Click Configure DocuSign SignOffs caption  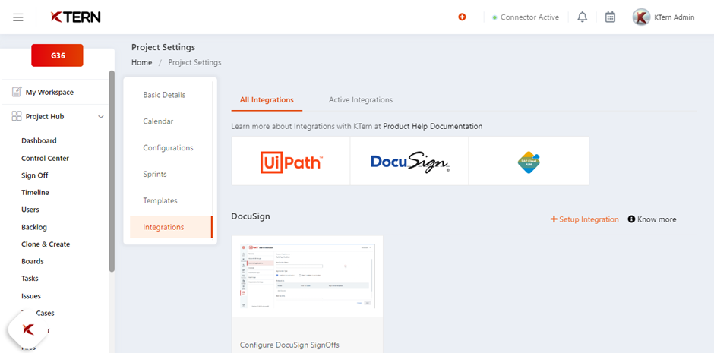pyautogui.click(x=289, y=345)
